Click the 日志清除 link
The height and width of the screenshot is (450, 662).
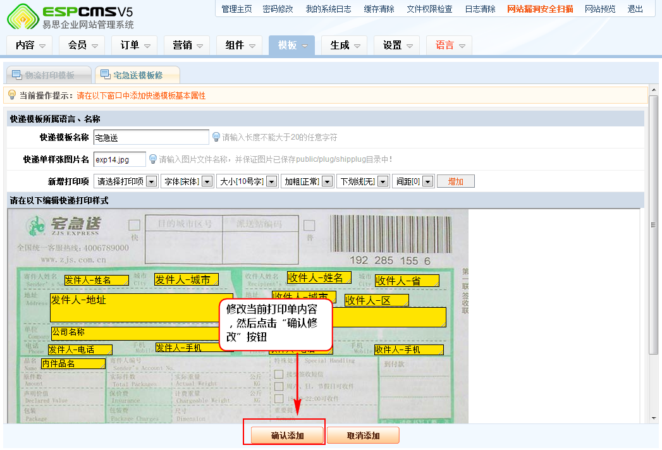tap(480, 9)
